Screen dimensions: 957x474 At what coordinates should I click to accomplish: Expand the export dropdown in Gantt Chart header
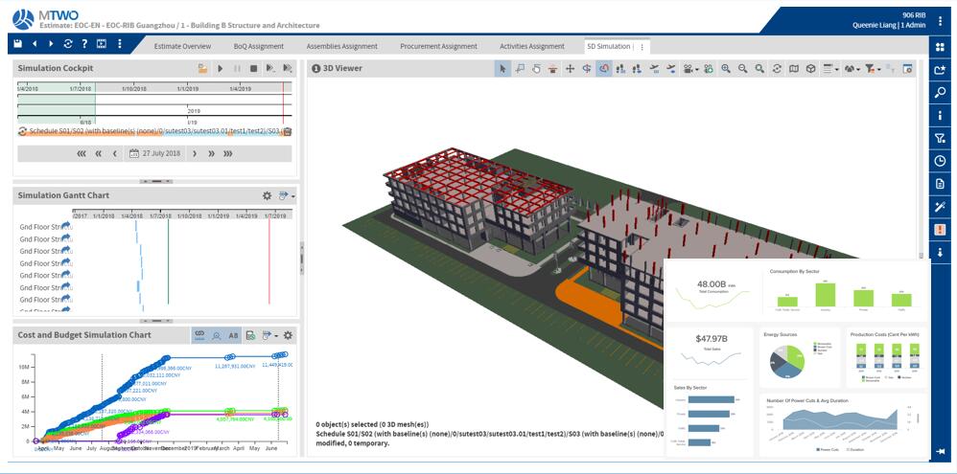(286, 195)
